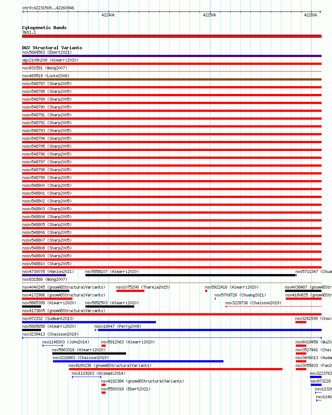Click the black nsv5852503 feature bar
Image resolution: width=332 pixels, height=415 pixels.
tap(110, 306)
